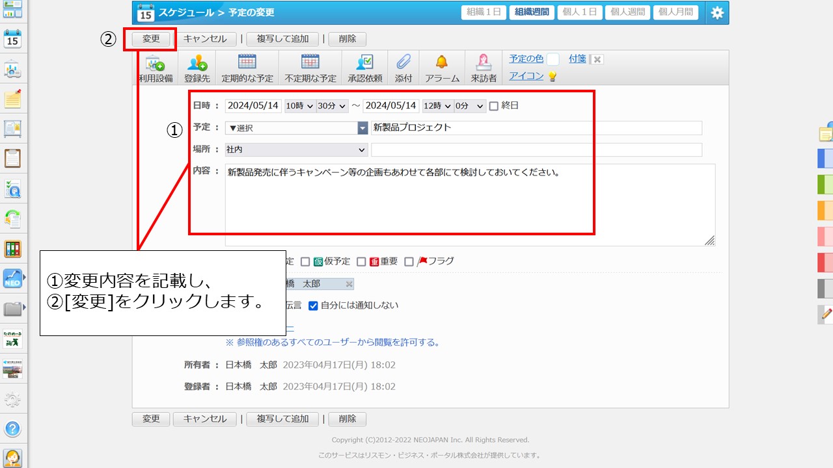Set an alarm with the アラーム bell icon

pos(442,63)
